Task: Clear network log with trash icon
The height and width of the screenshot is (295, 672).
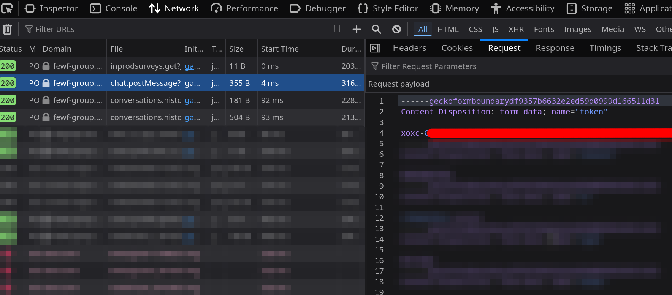Action: tap(7, 29)
